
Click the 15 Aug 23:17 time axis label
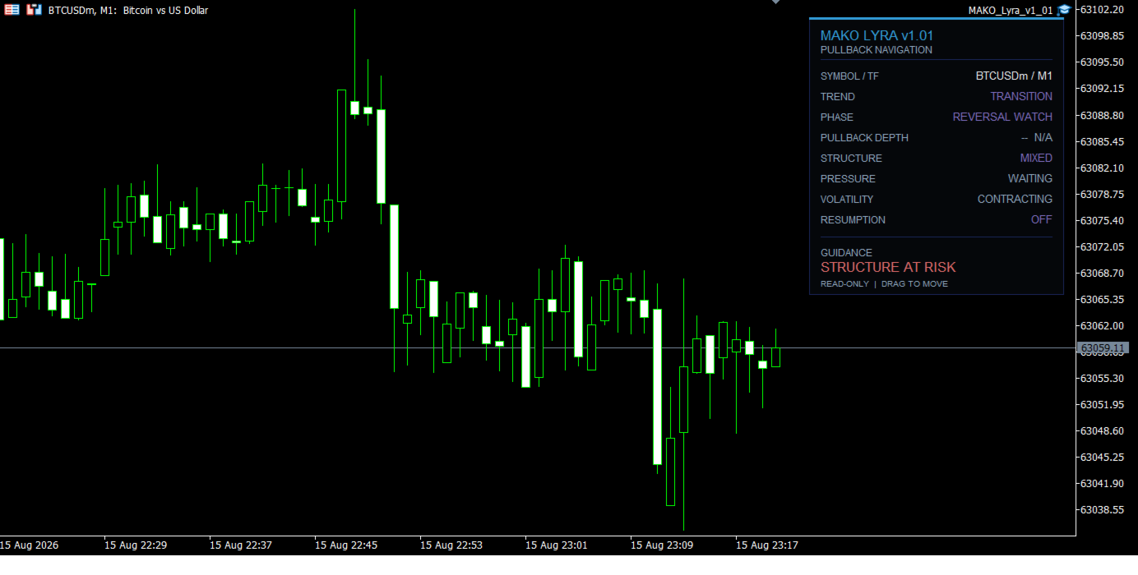pyautogui.click(x=767, y=545)
